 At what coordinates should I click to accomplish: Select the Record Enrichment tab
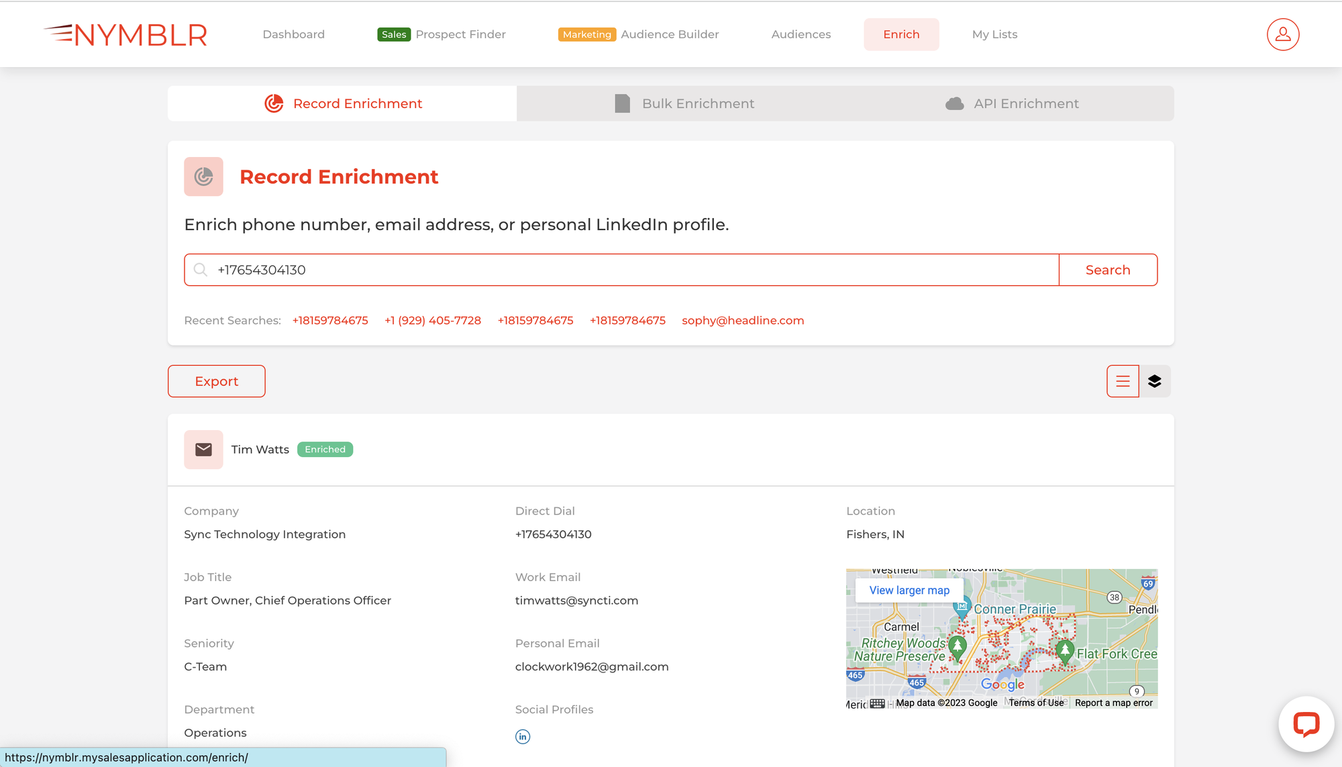tap(342, 103)
